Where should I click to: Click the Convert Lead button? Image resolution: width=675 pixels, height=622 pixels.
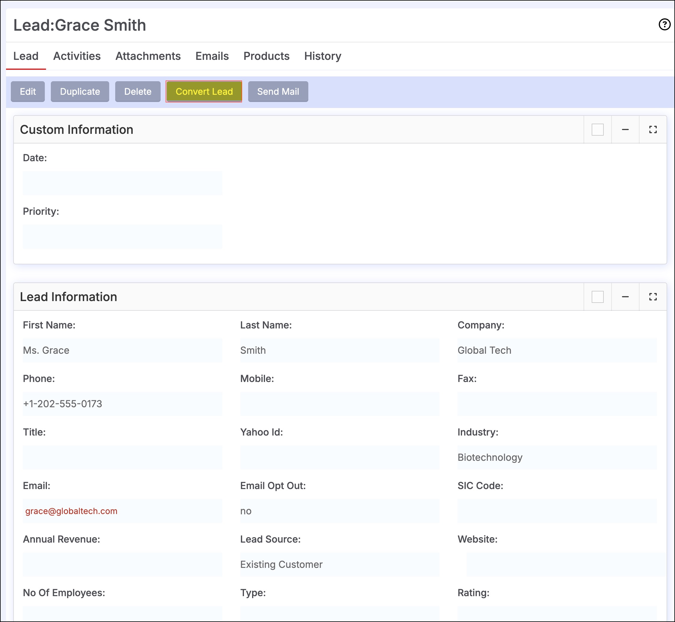pos(204,91)
